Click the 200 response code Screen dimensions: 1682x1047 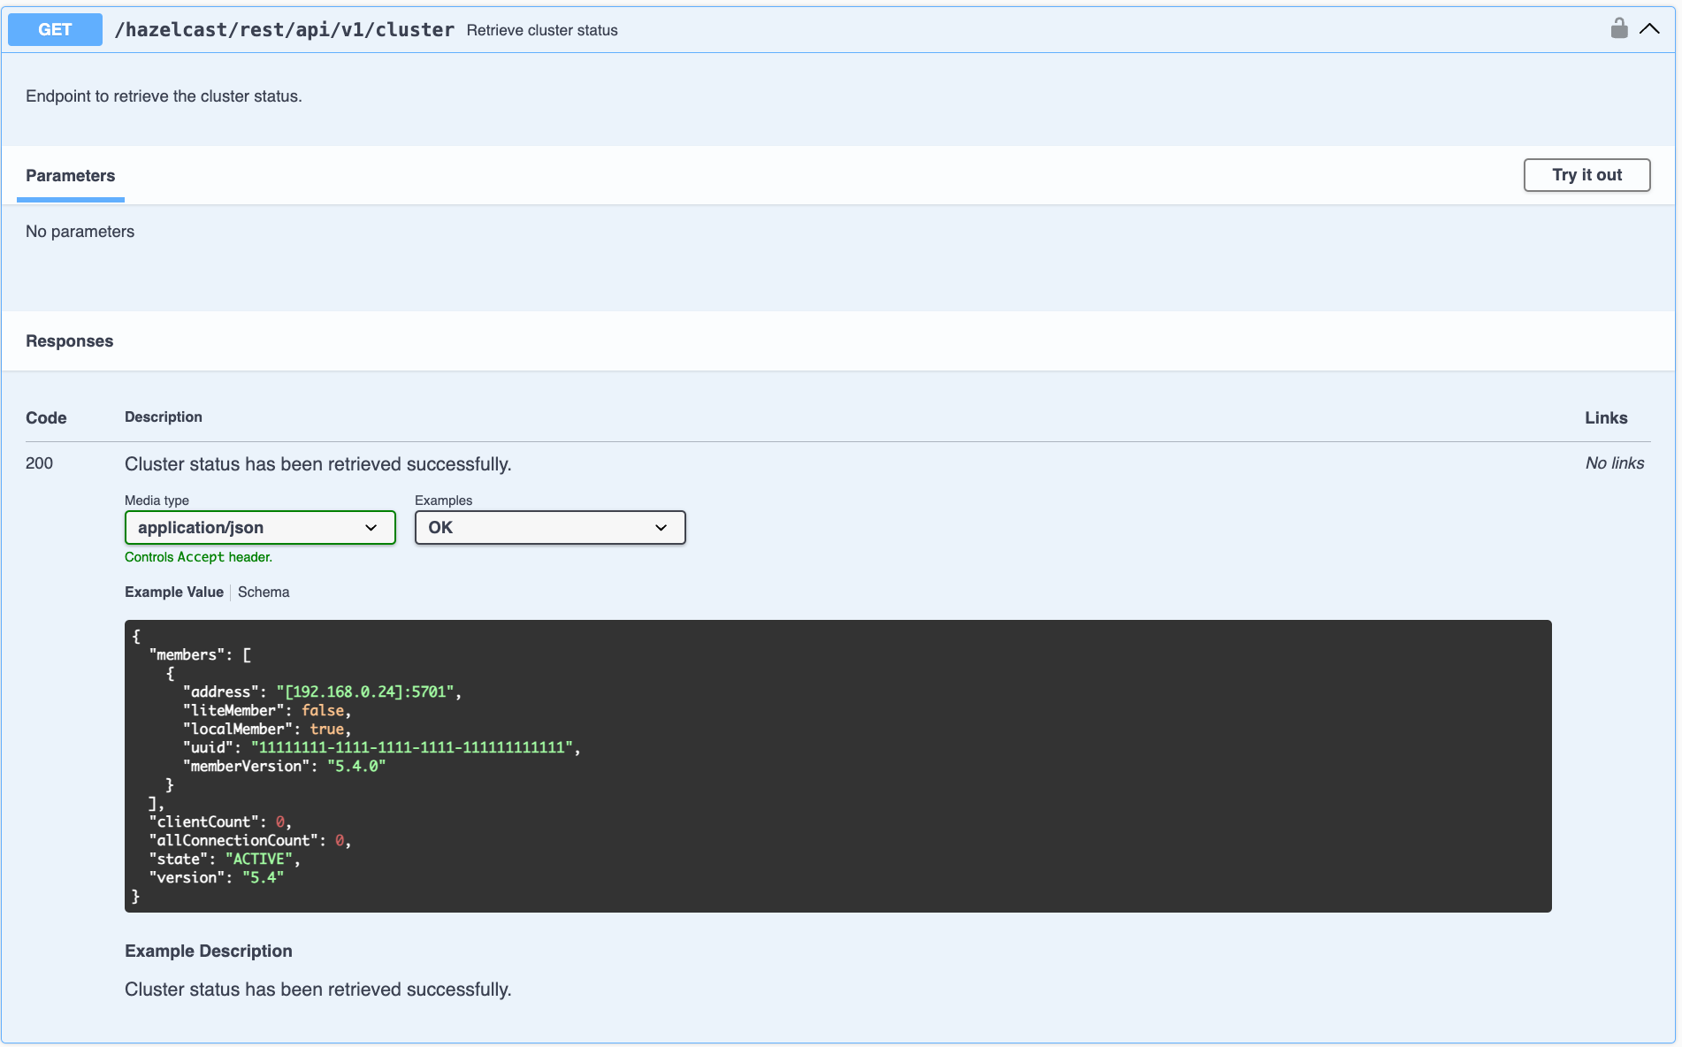click(x=39, y=463)
